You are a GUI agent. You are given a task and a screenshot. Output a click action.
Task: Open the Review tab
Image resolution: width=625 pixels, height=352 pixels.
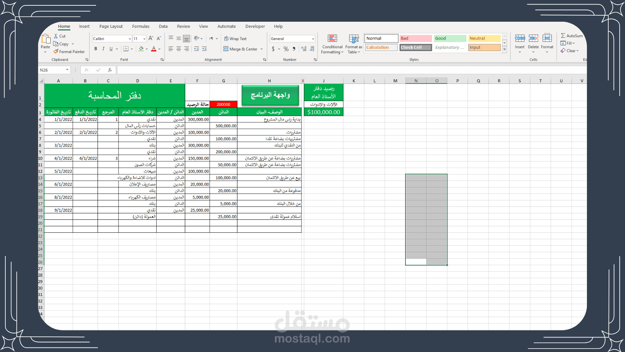[183, 26]
